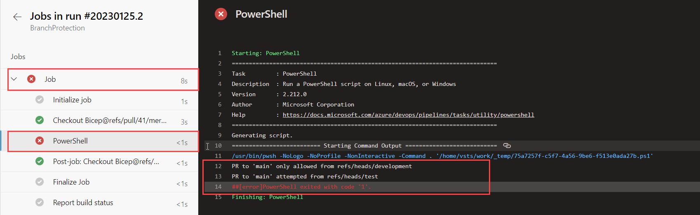The image size is (700, 215).
Task: Collapse the Job tree with the chevron
Action: tap(14, 79)
